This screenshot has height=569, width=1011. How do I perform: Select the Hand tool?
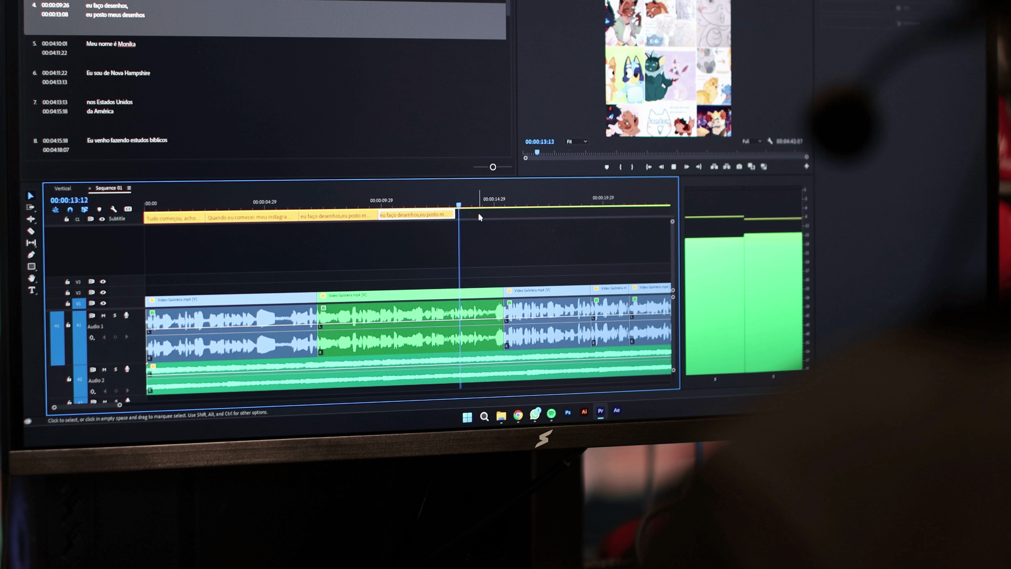31,278
